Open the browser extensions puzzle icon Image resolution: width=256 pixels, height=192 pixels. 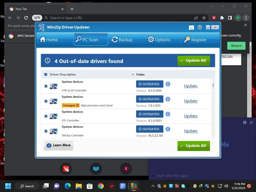(222, 18)
